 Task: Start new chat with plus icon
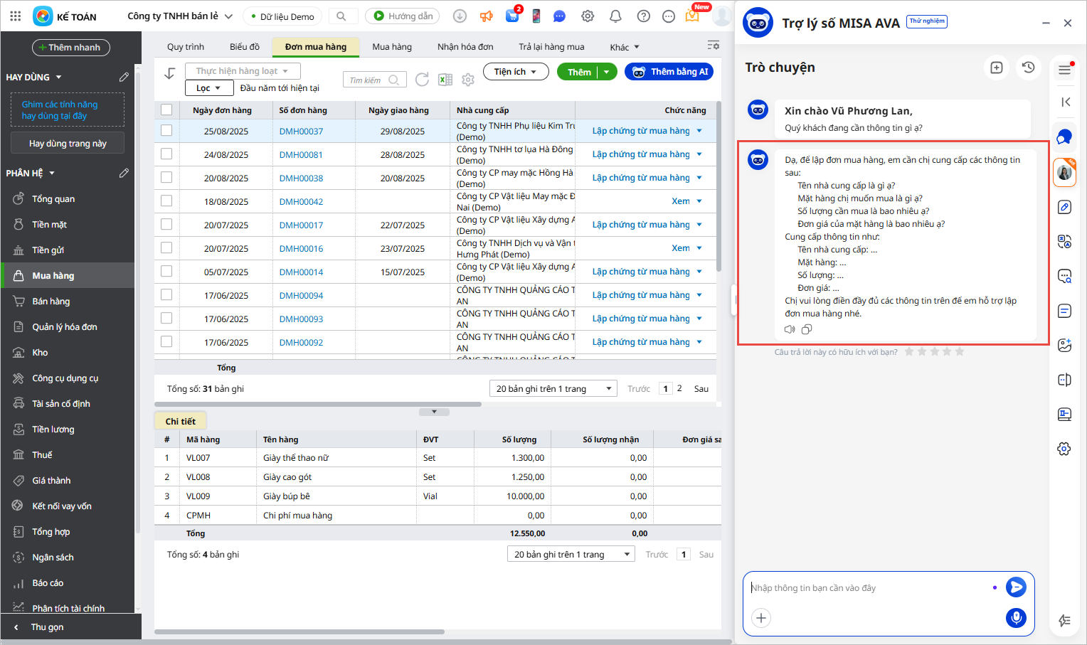pos(996,68)
